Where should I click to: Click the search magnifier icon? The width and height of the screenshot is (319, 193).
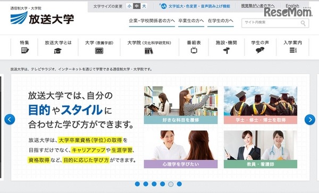303,23
